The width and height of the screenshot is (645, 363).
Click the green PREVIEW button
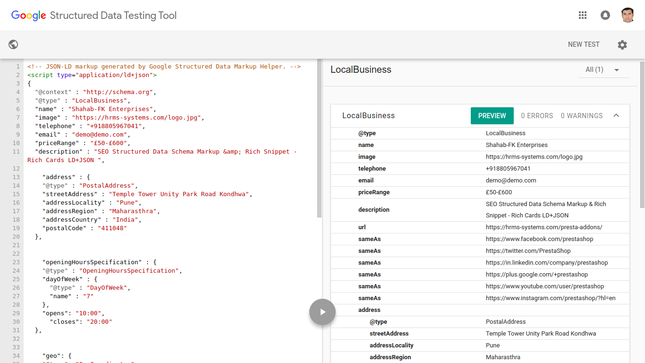pyautogui.click(x=492, y=116)
